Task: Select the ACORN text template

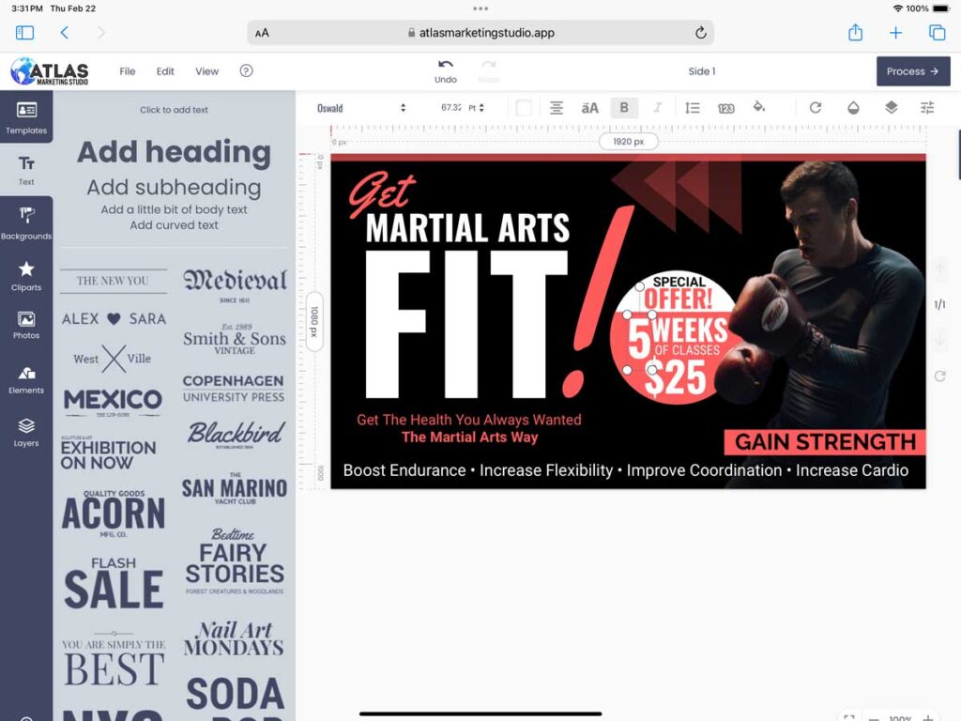Action: pos(114,514)
